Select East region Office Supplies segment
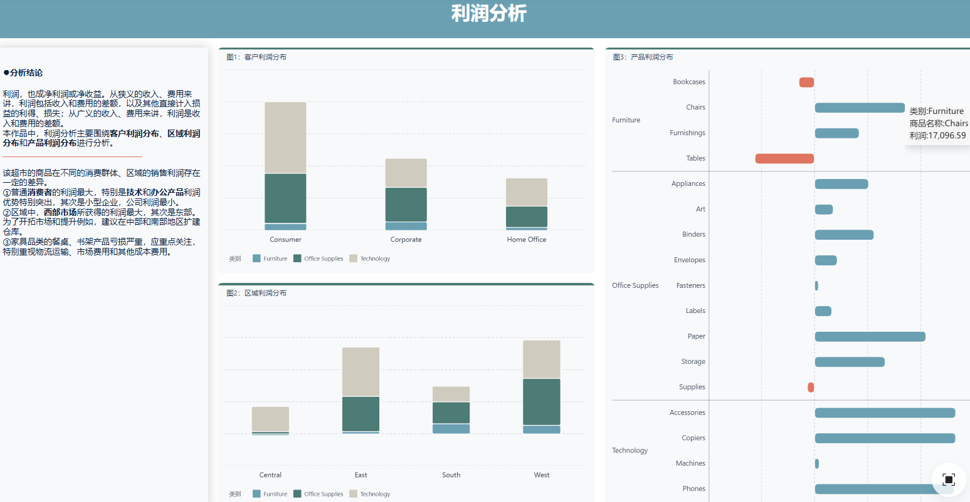970x502 pixels. click(361, 414)
